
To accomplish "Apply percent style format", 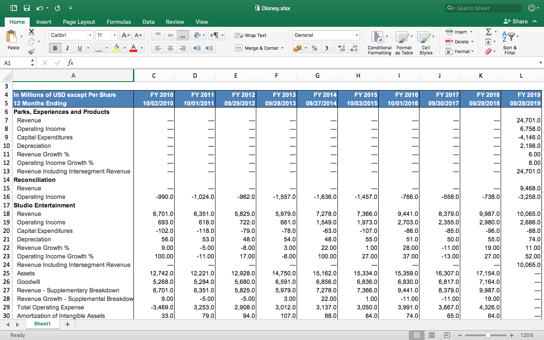I will [x=314, y=48].
